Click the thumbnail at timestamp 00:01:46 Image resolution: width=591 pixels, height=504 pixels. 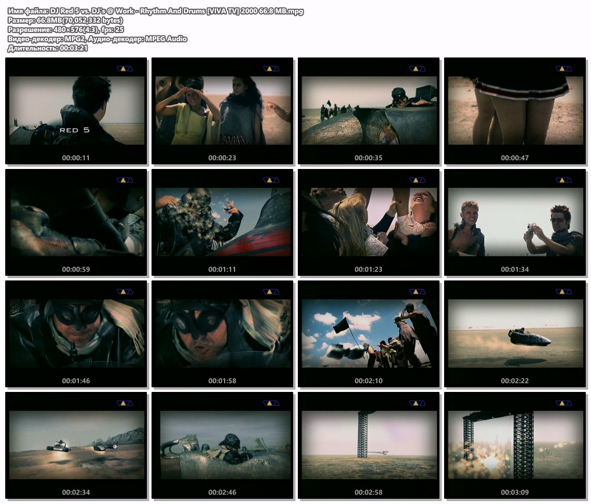click(x=76, y=334)
